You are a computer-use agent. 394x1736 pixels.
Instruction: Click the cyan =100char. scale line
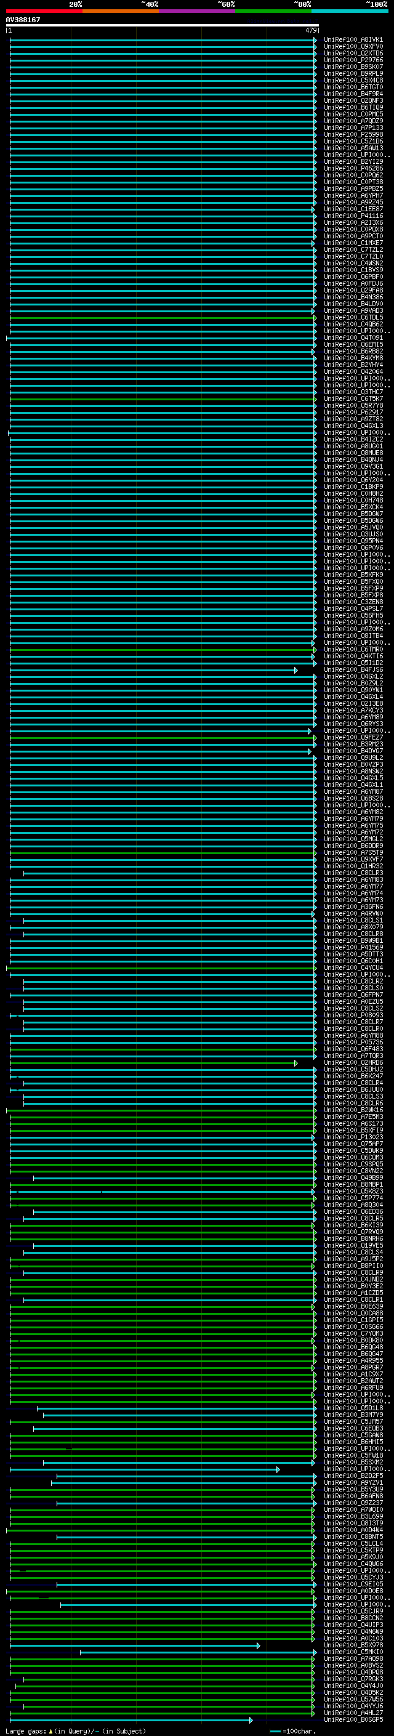coord(275,1730)
